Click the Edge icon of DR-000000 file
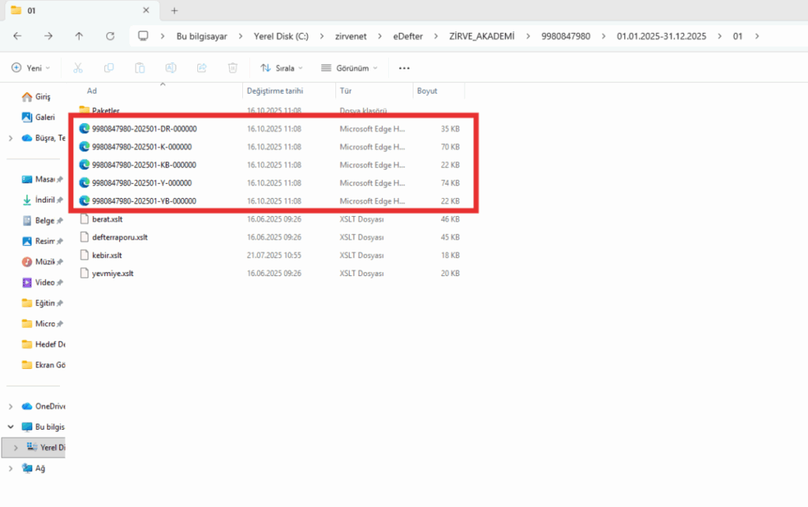This screenshot has width=808, height=507. (x=84, y=129)
